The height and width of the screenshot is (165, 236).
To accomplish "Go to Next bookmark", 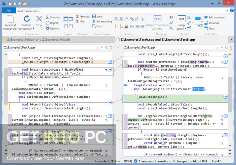I will tap(210, 28).
